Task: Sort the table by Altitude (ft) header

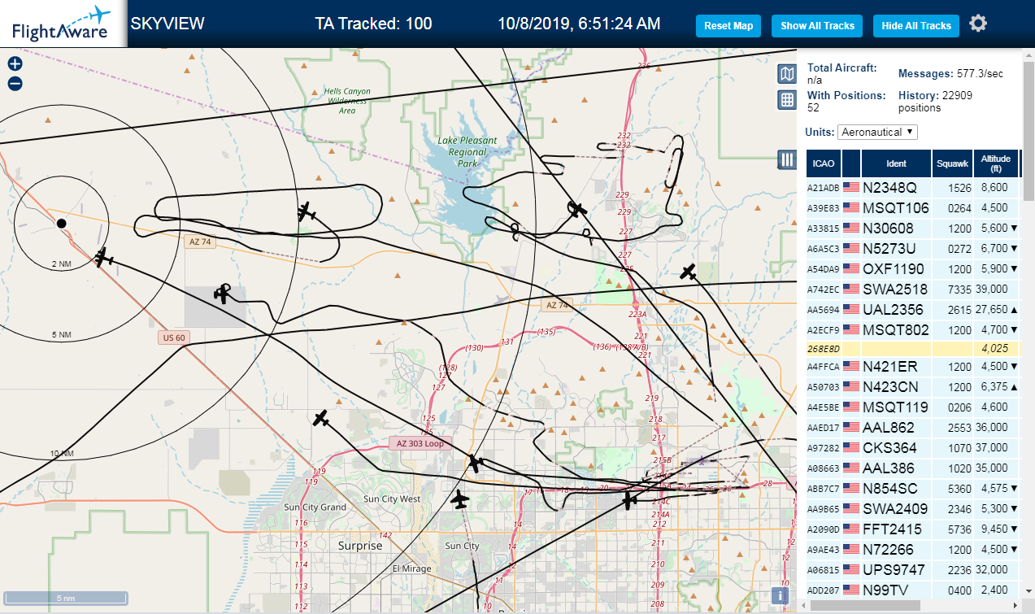Action: click(x=996, y=163)
